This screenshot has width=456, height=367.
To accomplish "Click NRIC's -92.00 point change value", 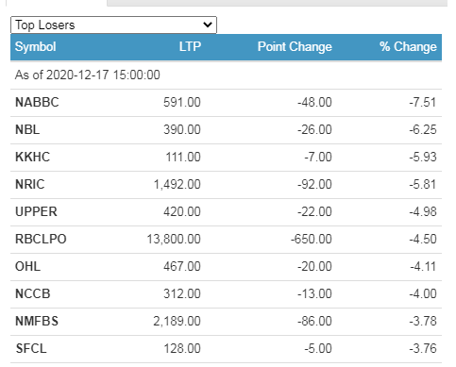I will pos(314,184).
